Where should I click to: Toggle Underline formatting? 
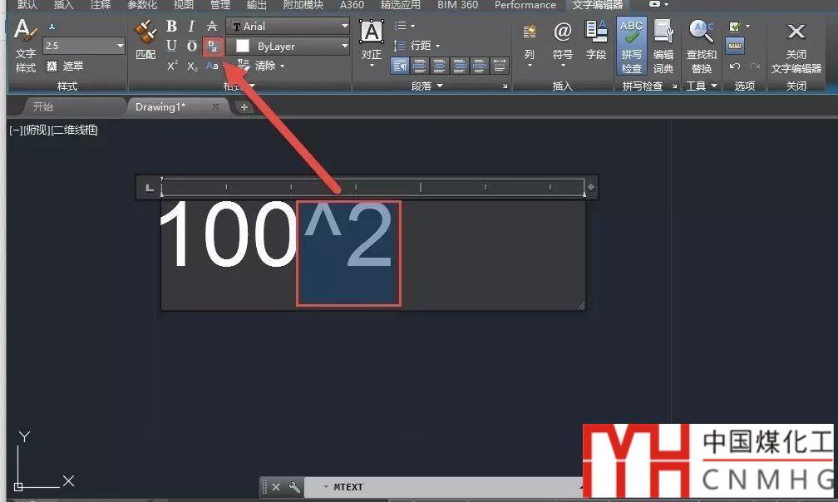point(172,46)
